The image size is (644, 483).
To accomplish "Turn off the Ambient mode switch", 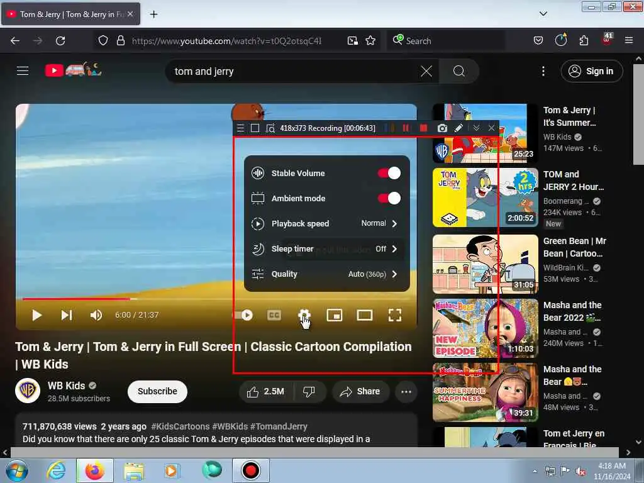I will click(x=389, y=198).
